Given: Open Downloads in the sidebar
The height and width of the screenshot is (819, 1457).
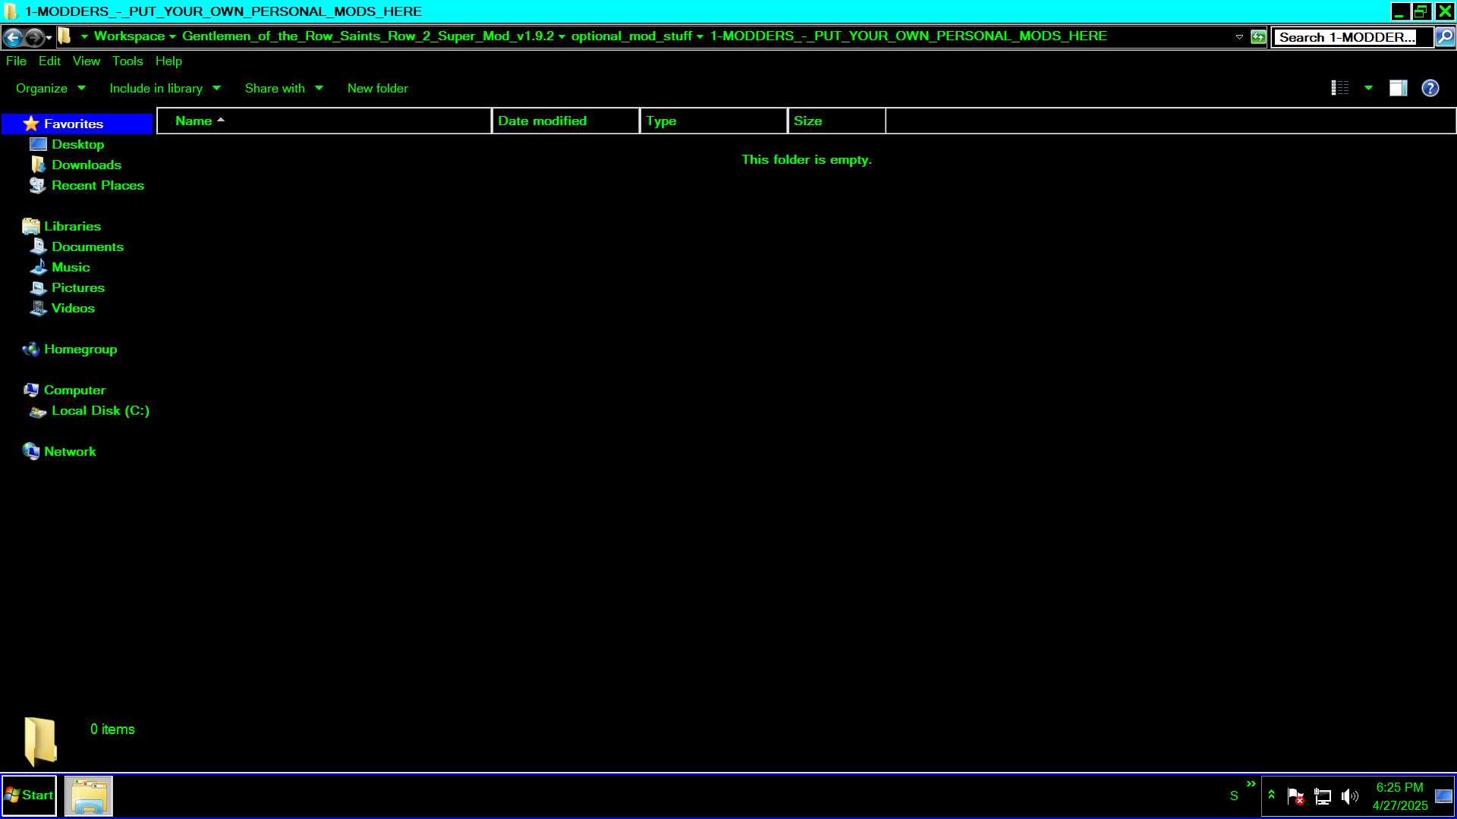Looking at the screenshot, I should pos(87,165).
